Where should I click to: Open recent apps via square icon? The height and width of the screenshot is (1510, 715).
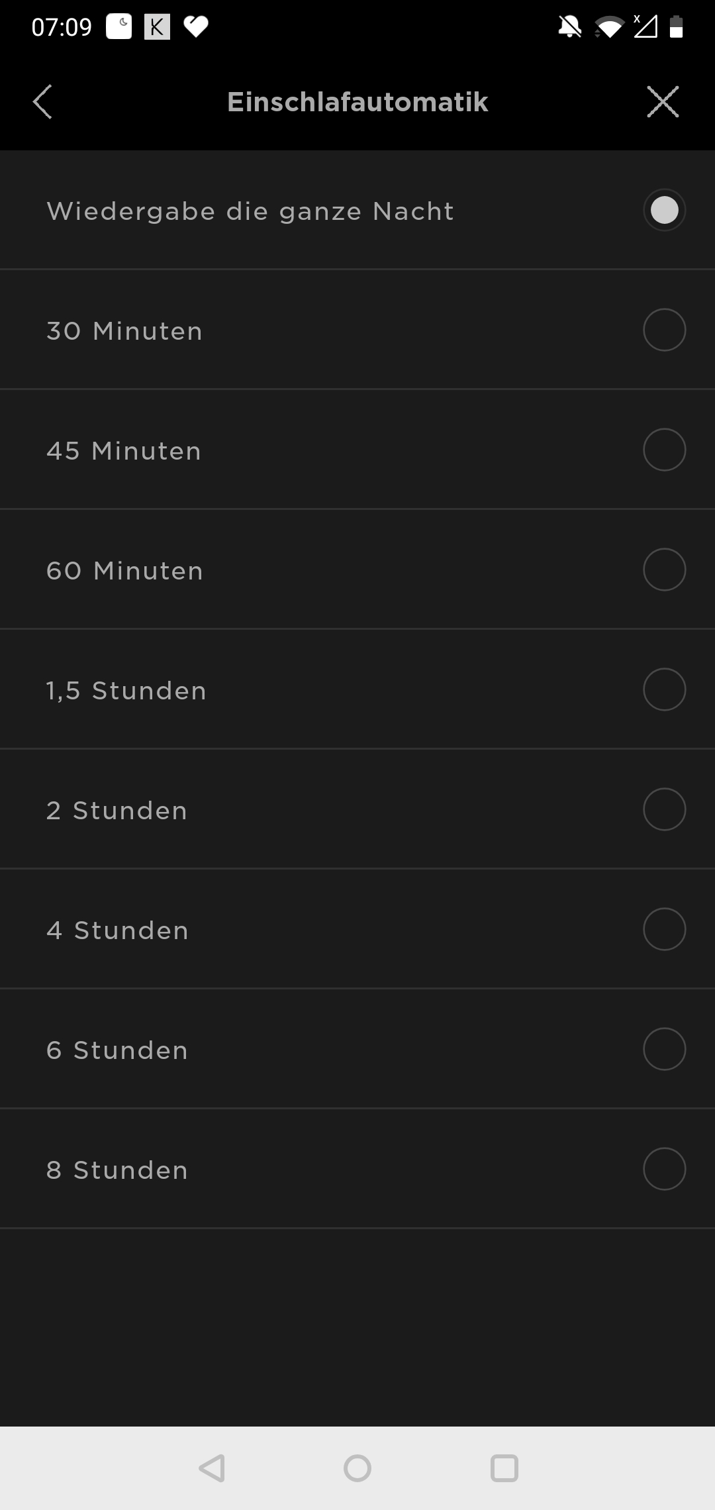click(x=504, y=1468)
